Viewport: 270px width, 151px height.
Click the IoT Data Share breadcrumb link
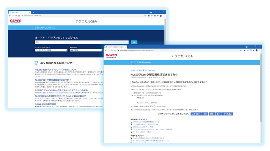tap(150, 70)
